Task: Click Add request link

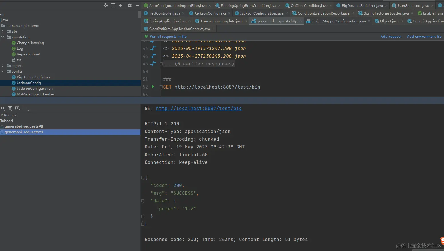Action: (x=391, y=37)
